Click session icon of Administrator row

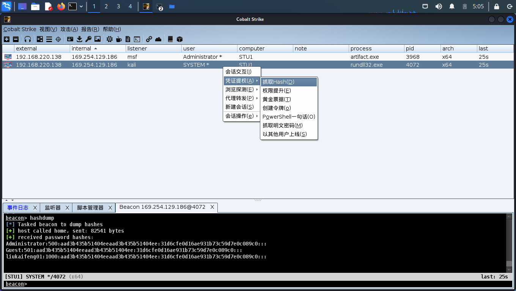pos(8,57)
